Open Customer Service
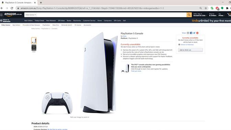231x130 pixels. (x=89, y=21)
